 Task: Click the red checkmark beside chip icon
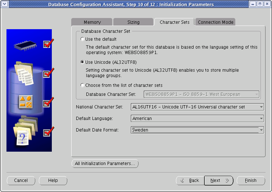coord(49,43)
